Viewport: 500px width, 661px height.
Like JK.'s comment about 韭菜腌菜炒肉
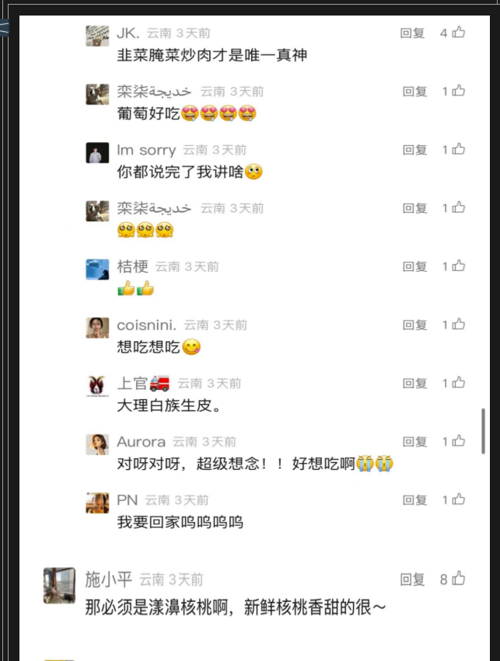(458, 32)
